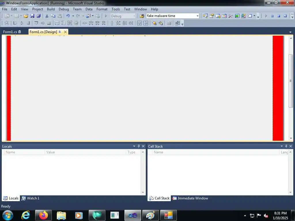Click the Find in Files icon
Viewport: 295px width, 221px height.
pyautogui.click(x=142, y=16)
